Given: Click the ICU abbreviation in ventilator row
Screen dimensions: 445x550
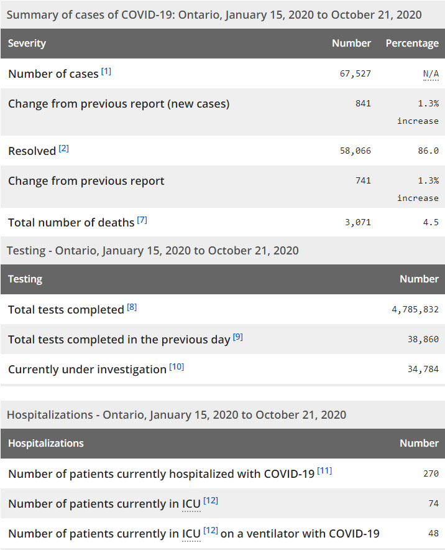Looking at the screenshot, I should pos(191,534).
